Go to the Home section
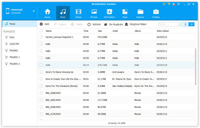200x128 pixels. pyautogui.click(x=47, y=13)
